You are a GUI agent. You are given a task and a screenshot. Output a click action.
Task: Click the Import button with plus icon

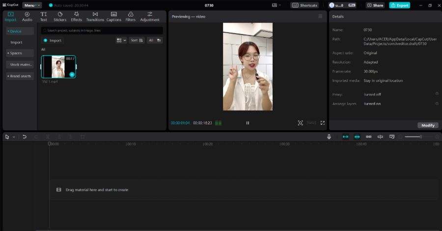(53, 41)
